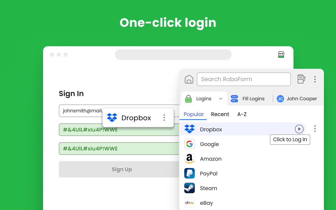Select the Steam login name
This screenshot has height=210, width=336.
click(208, 188)
